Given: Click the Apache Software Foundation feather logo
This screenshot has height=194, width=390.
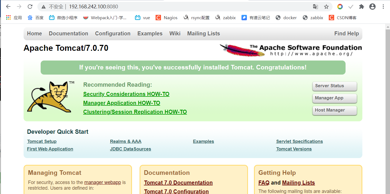Looking at the screenshot, I should 291,50.
